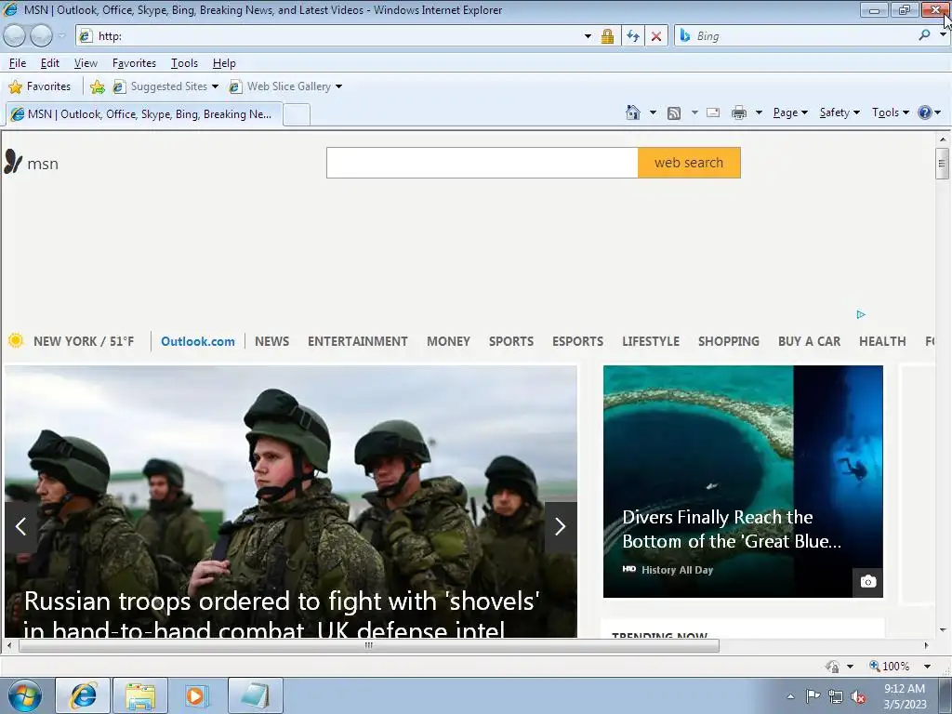
Task: Click the orange web search button
Action: pos(689,163)
